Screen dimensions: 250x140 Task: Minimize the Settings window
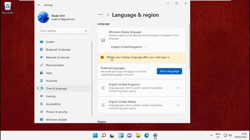(x=168, y=3)
